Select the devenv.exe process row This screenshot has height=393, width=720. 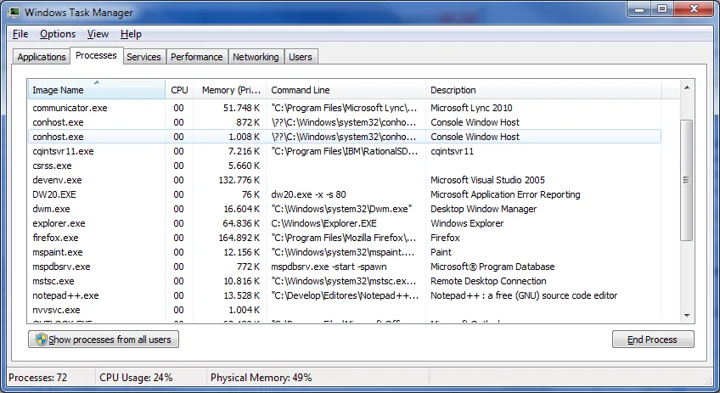(57, 180)
